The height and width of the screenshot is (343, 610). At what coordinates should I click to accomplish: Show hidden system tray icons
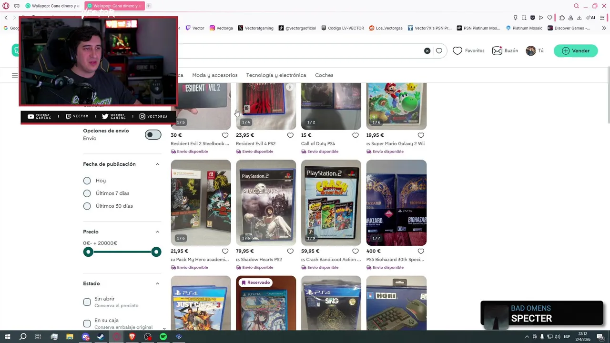click(527, 337)
